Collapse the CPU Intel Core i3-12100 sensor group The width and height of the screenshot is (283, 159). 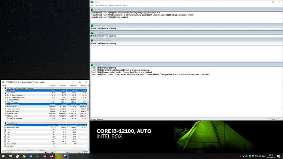[3, 88]
